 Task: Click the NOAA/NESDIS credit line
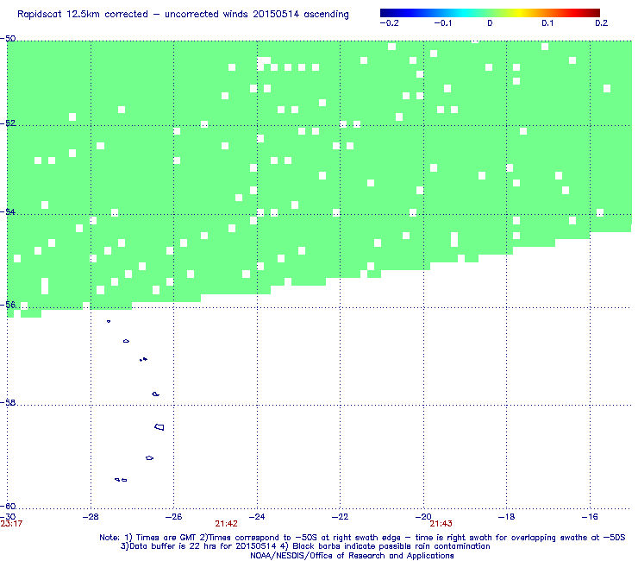352,556
